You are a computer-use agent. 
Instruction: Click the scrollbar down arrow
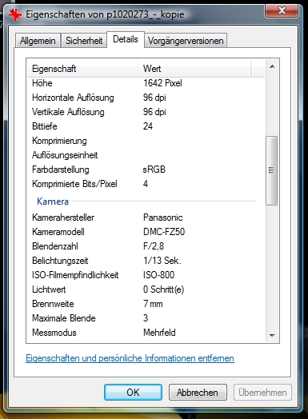click(272, 335)
